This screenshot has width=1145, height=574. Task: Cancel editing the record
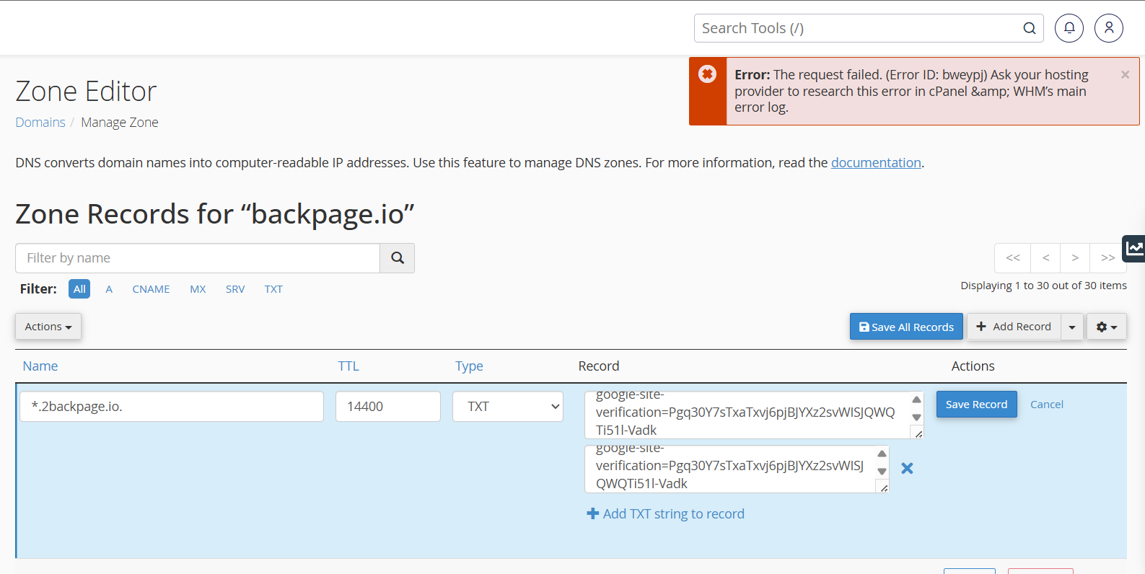click(x=1046, y=405)
